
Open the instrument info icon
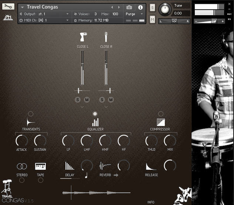pyautogui.click(x=140, y=7)
